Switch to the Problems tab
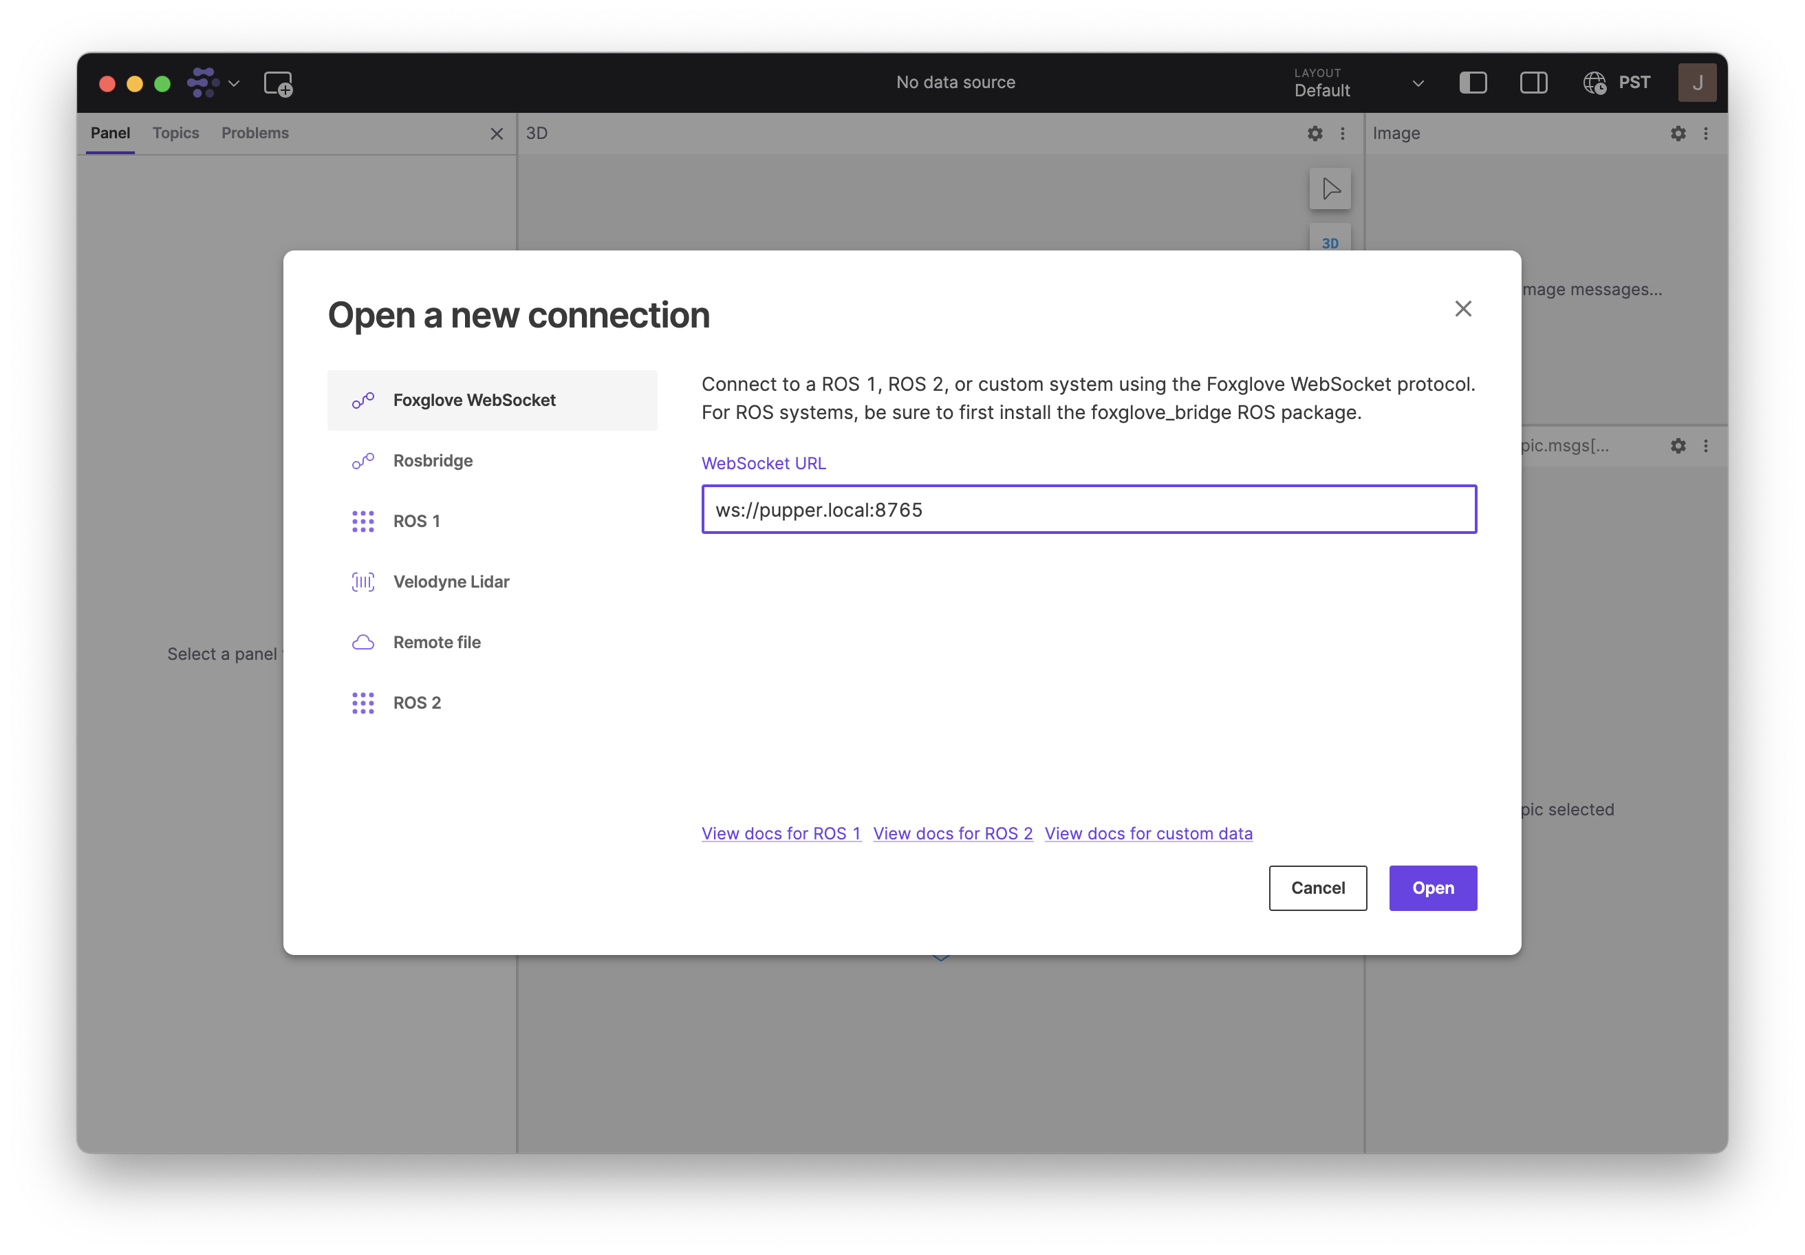Screen dimensions: 1805x1255 (255, 133)
